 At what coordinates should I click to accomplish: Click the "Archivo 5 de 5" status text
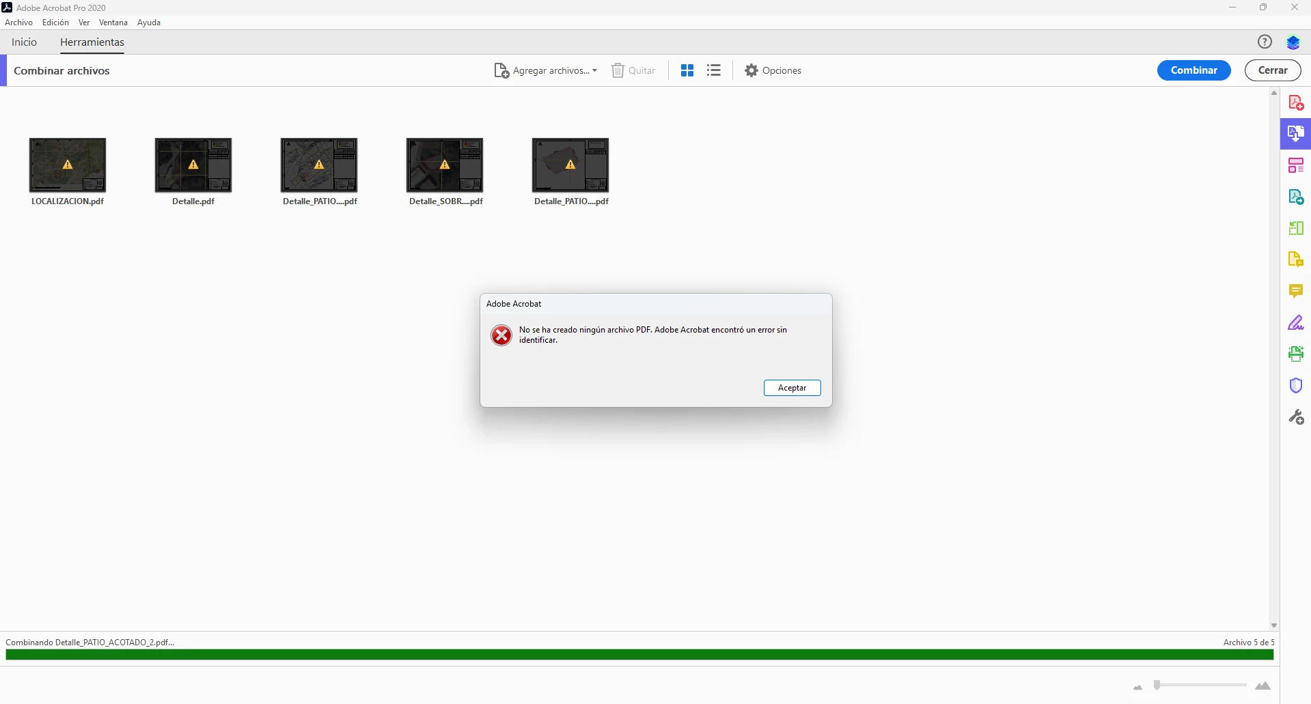click(1249, 643)
